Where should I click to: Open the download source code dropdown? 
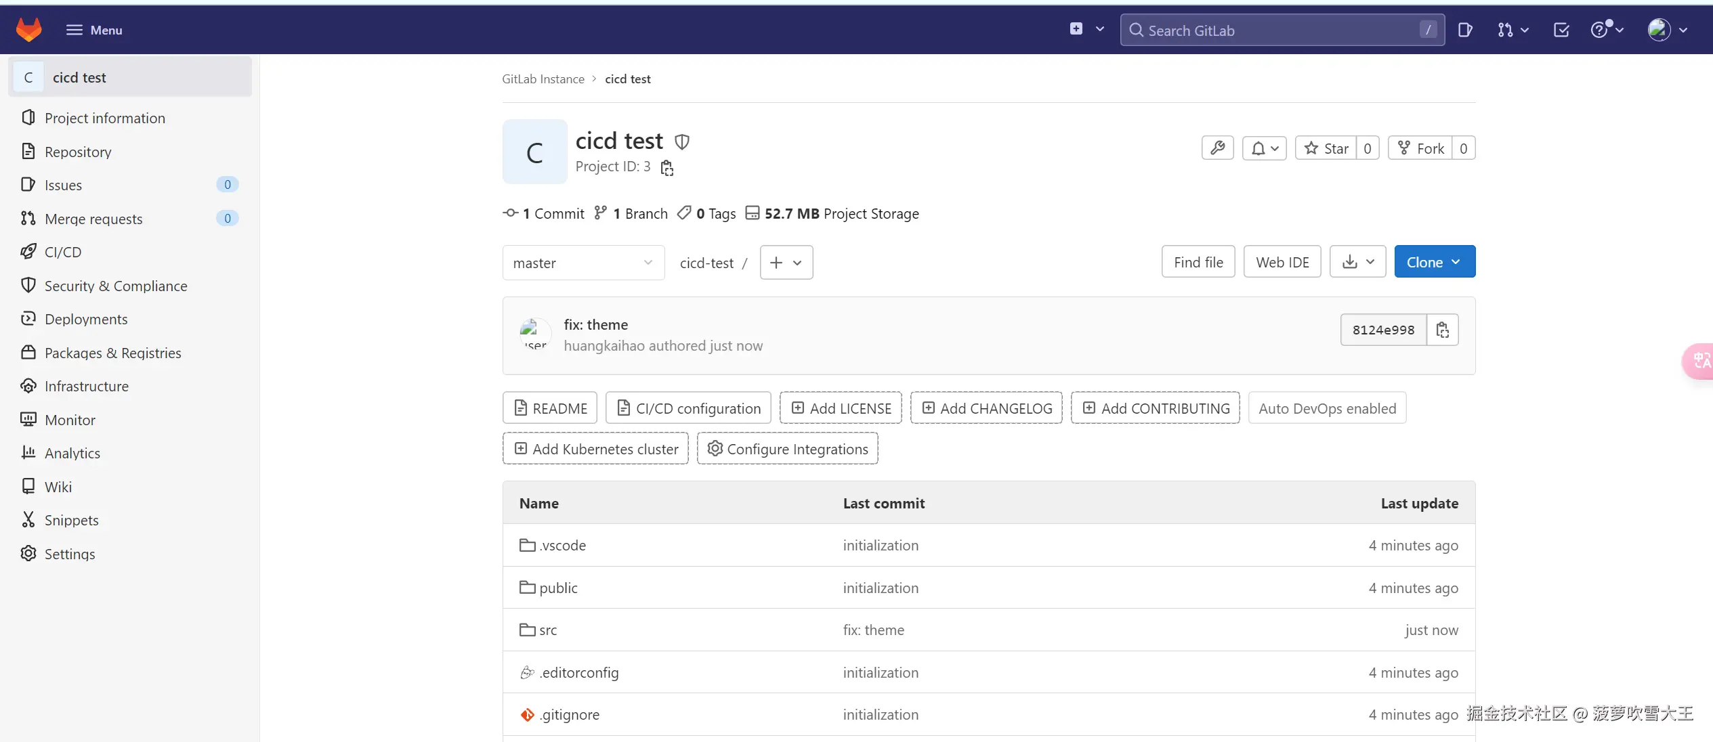(1357, 262)
